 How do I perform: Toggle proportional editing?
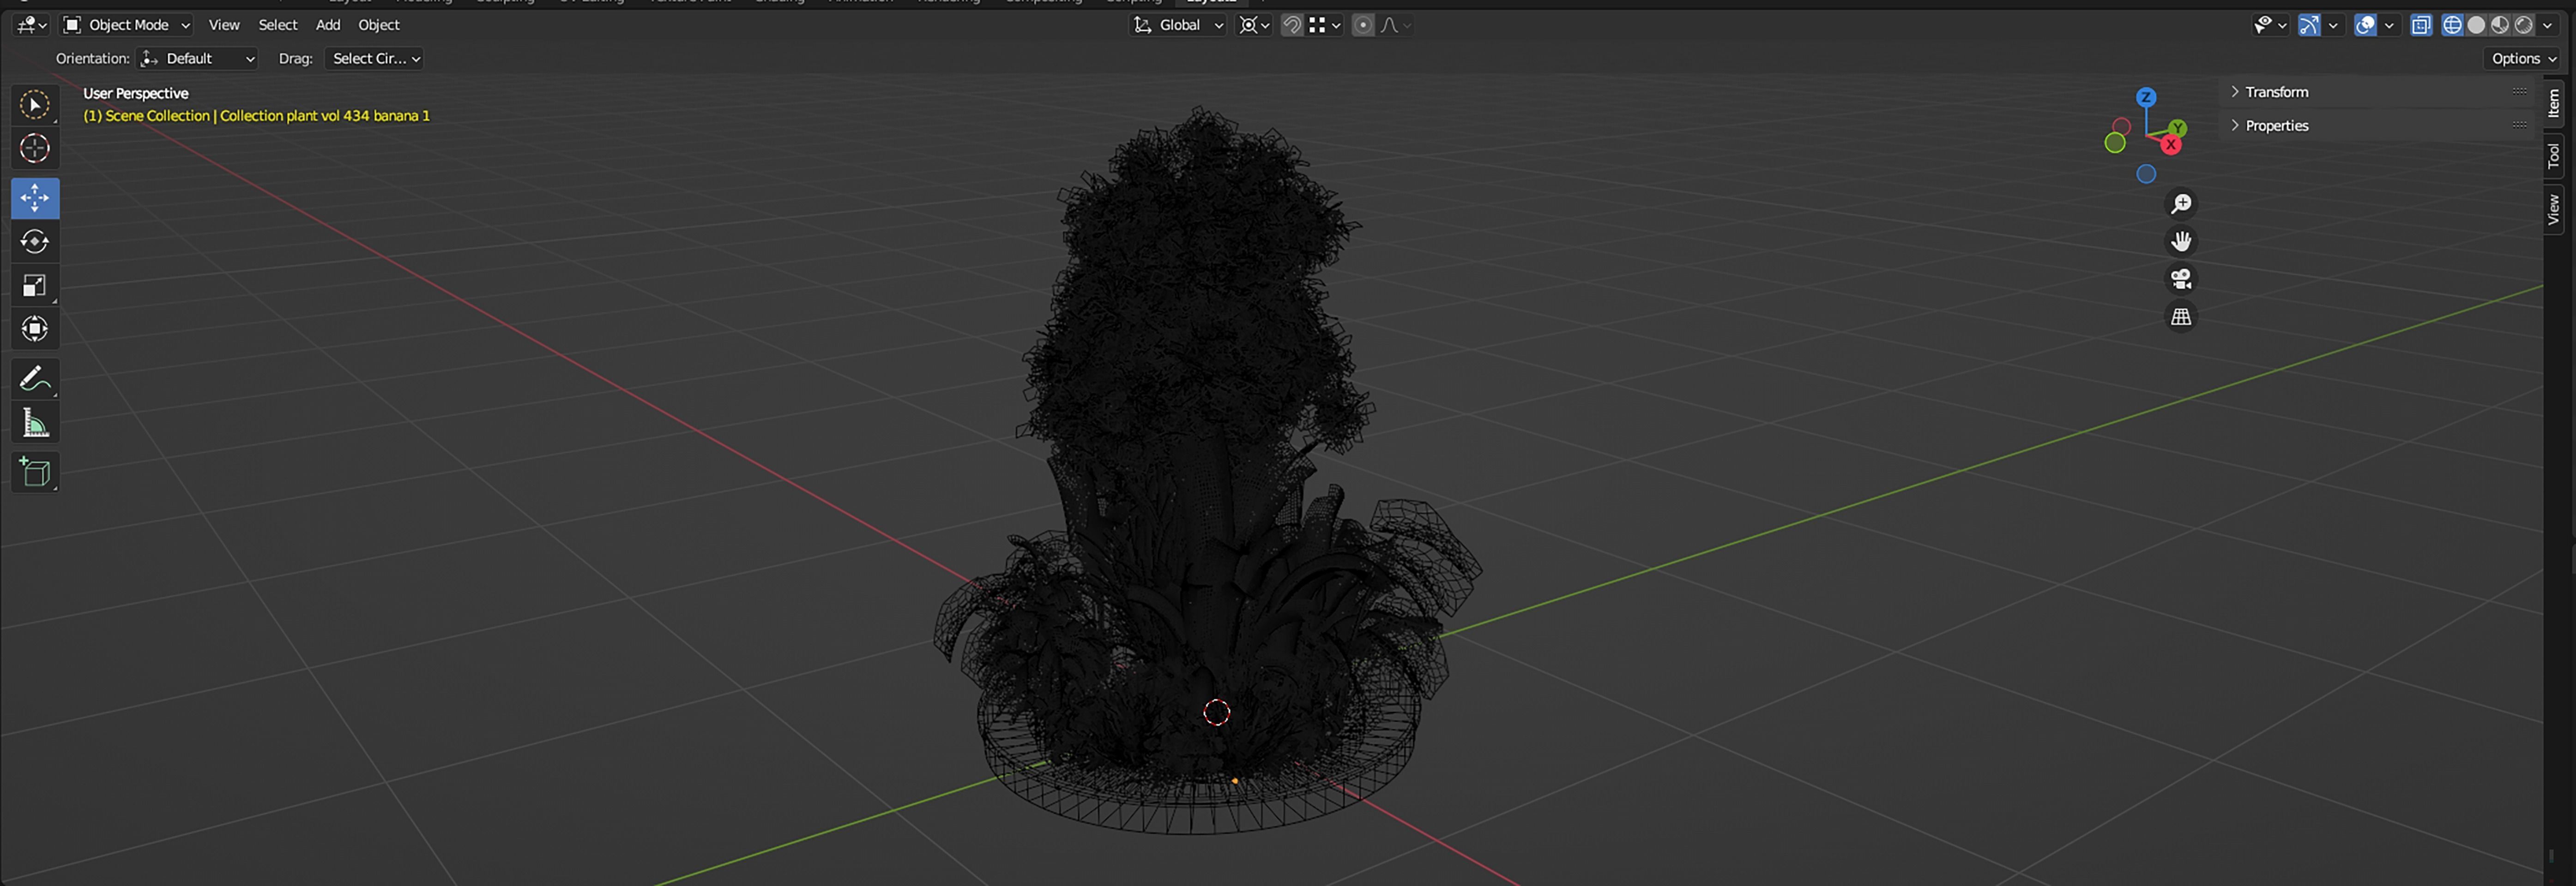point(1363,25)
